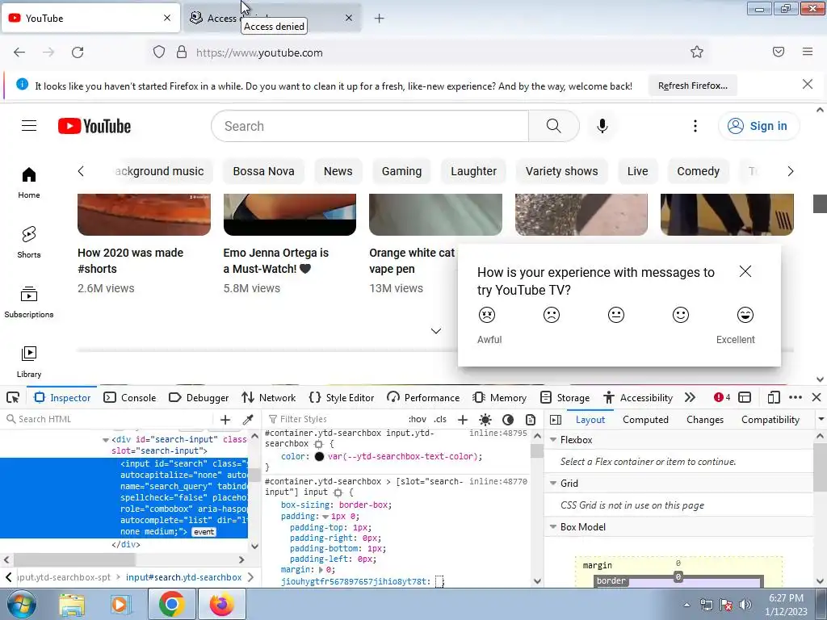Reload the current page

[78, 52]
